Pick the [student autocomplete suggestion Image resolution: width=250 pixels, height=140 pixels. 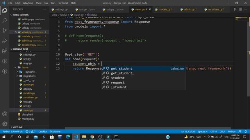tap(144, 87)
